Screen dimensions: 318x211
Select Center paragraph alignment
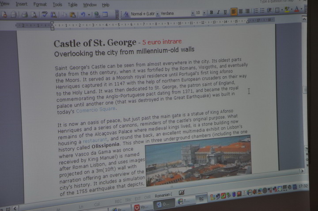(x=241, y=11)
